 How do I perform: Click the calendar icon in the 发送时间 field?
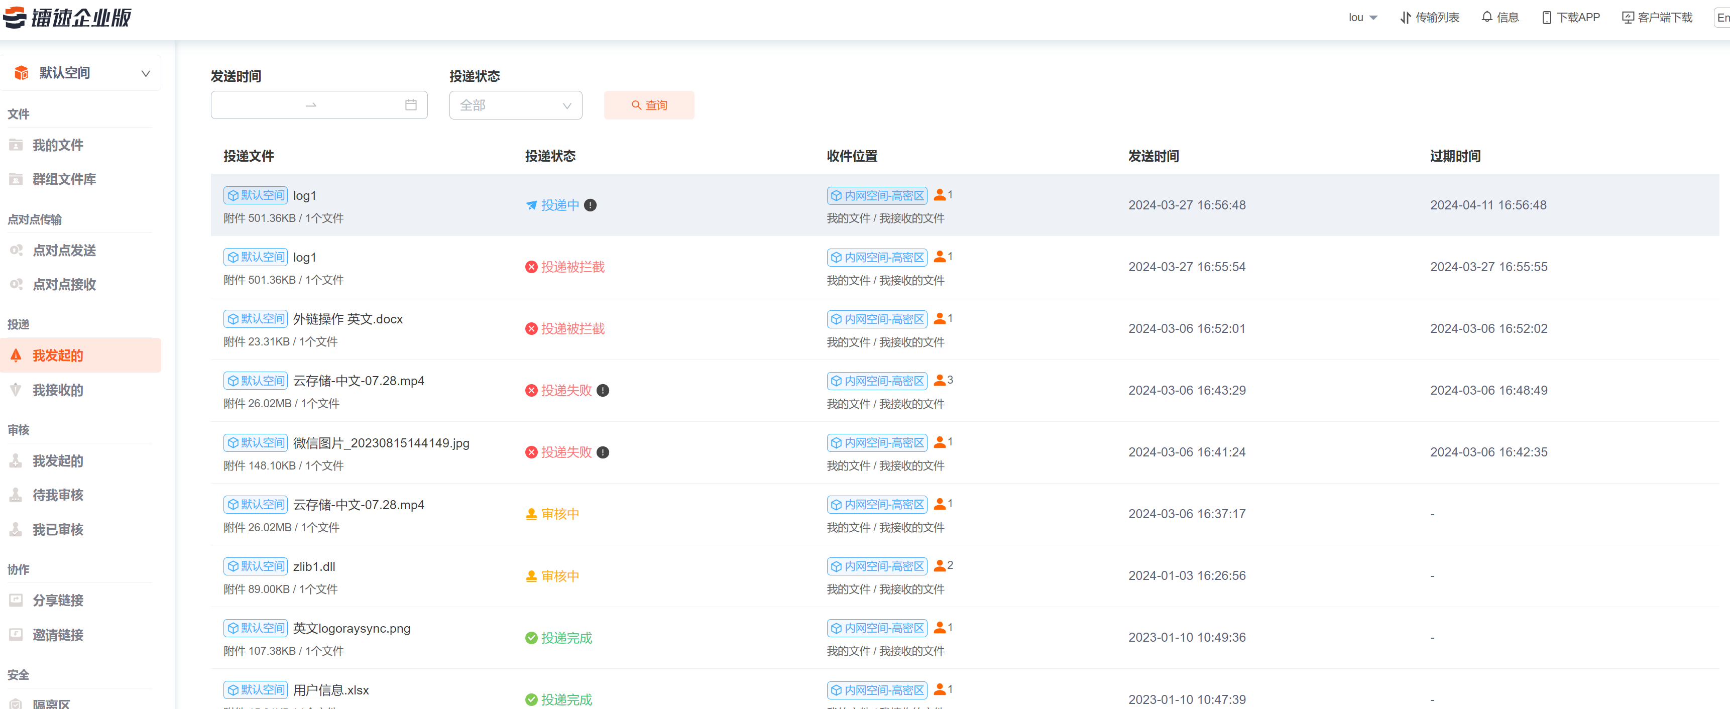(x=410, y=105)
